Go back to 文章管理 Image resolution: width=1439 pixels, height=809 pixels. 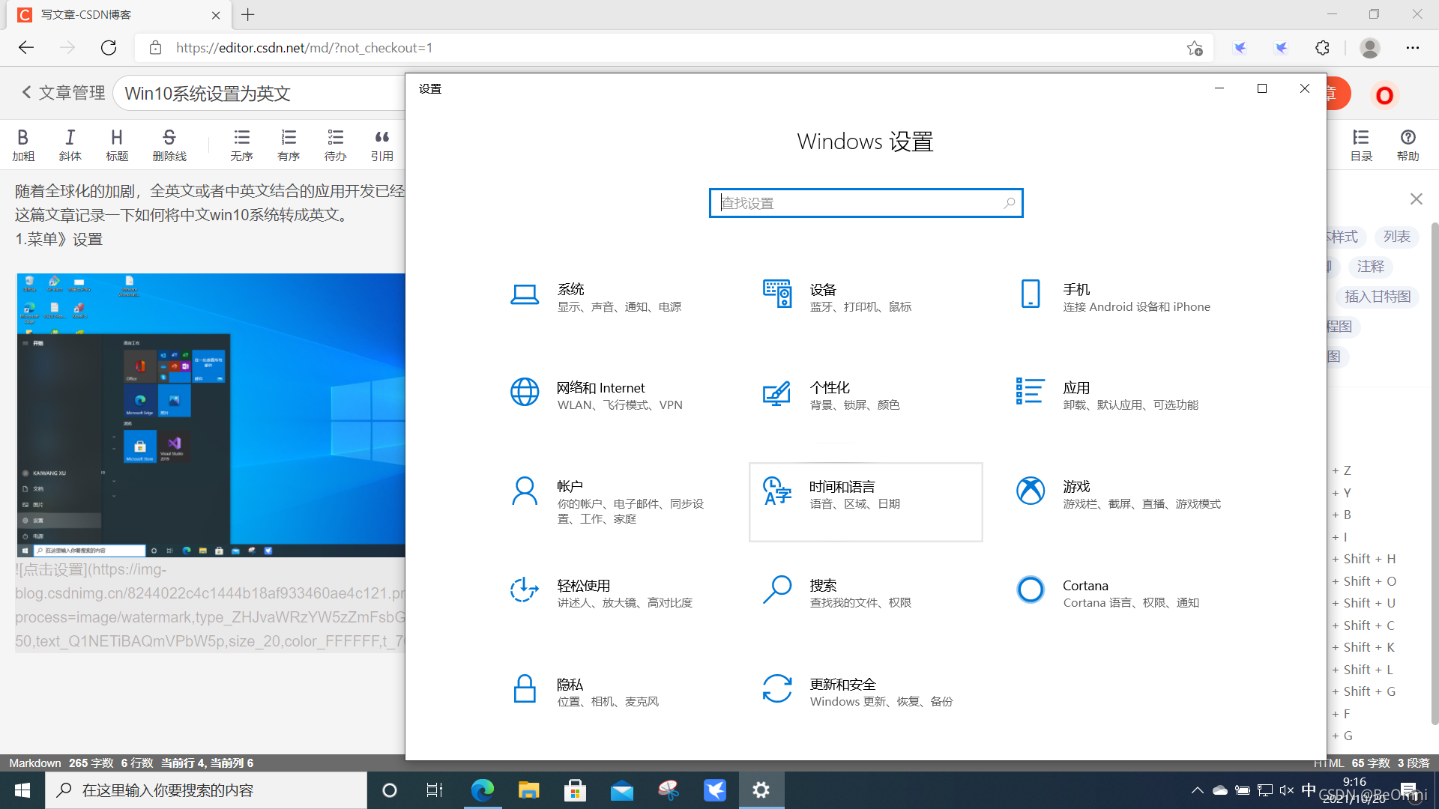click(x=63, y=93)
